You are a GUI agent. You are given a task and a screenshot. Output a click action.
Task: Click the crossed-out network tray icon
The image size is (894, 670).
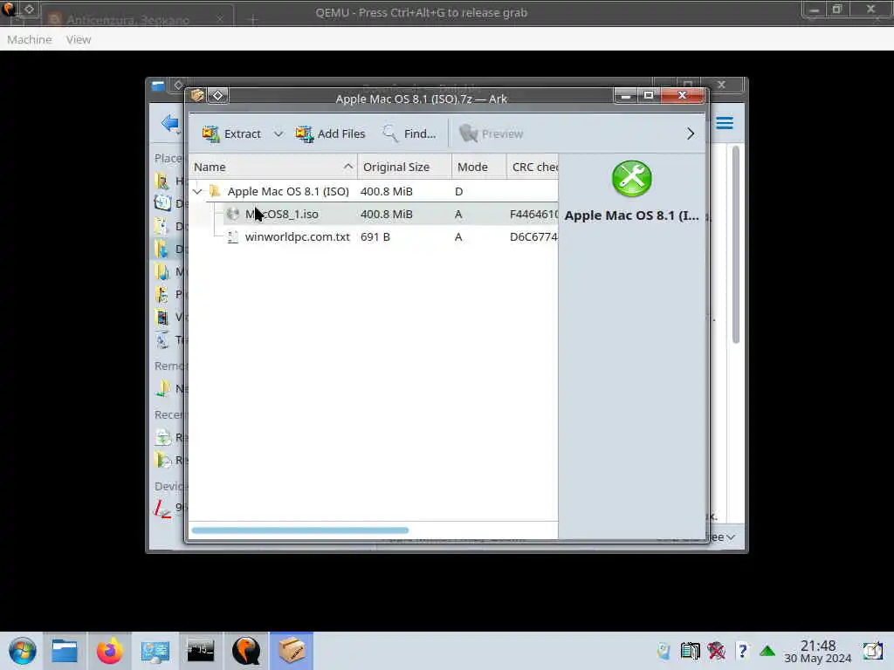tap(716, 651)
